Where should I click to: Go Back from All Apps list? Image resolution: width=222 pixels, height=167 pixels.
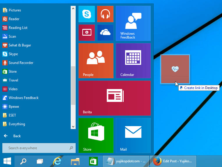[12, 136]
